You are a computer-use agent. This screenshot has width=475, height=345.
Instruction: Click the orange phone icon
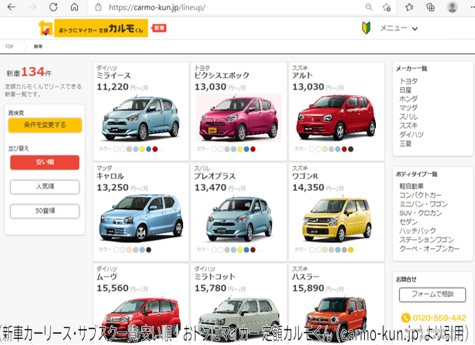click(x=405, y=317)
